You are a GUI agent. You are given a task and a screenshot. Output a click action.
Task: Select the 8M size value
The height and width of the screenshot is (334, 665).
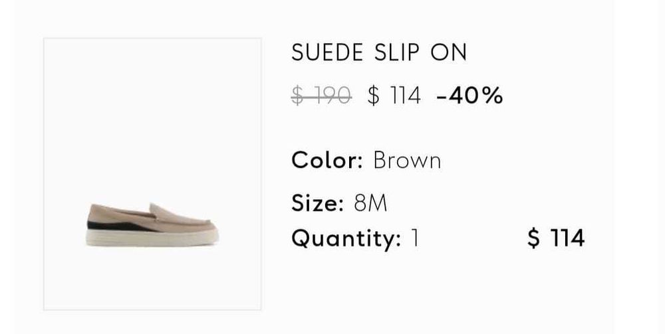coord(370,203)
